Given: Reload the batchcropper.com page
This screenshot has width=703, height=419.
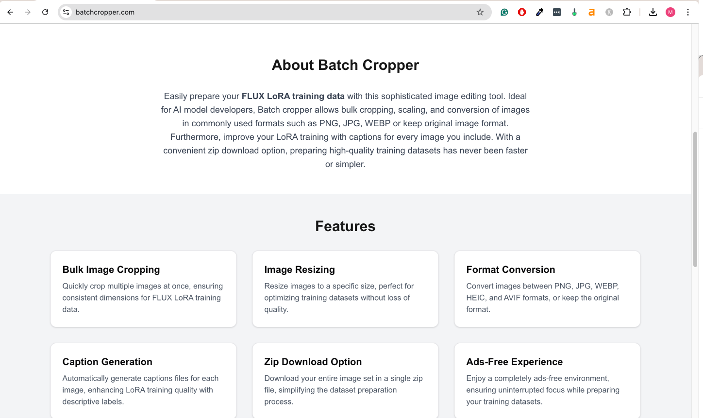Looking at the screenshot, I should coord(45,12).
